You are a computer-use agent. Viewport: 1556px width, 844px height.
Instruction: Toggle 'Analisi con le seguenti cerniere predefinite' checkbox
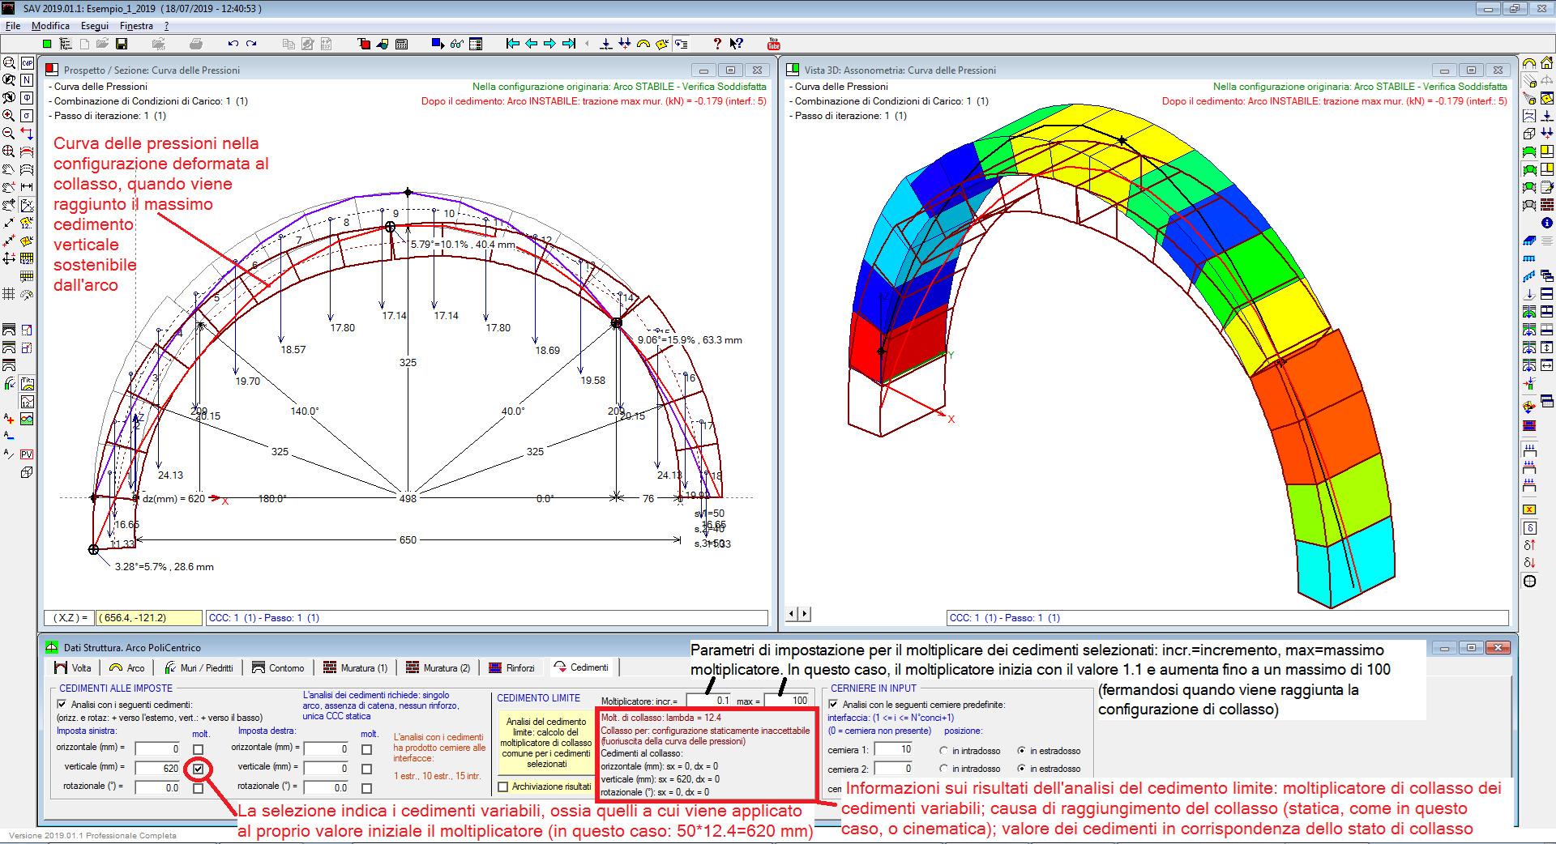833,705
